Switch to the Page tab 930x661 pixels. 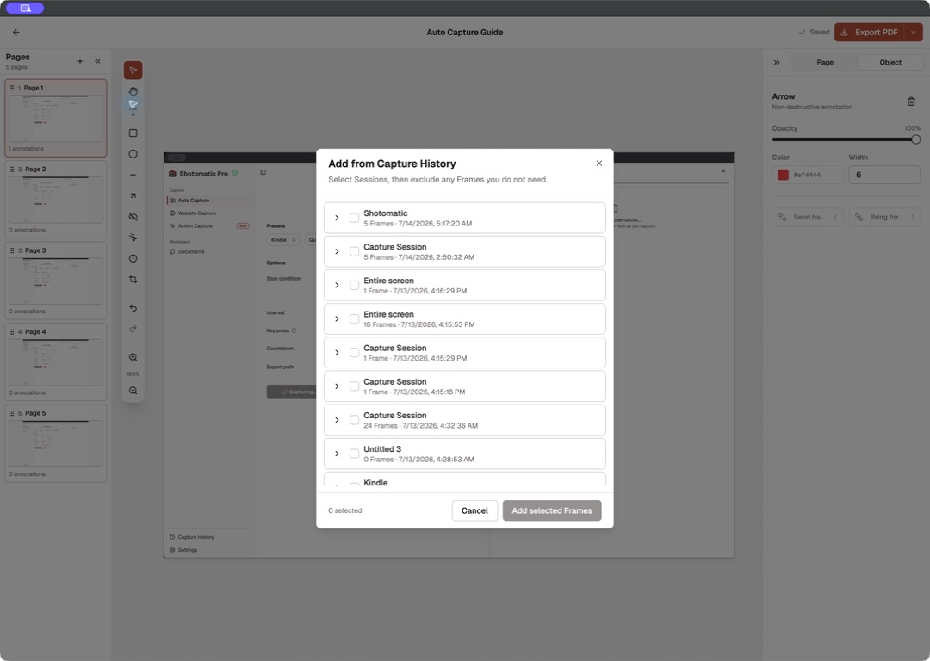pyautogui.click(x=824, y=62)
